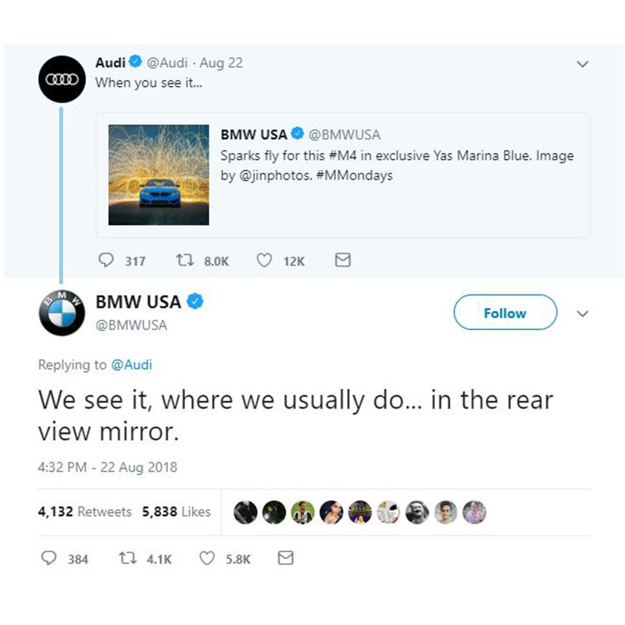View the 4,132 Retweets list

pyautogui.click(x=84, y=512)
